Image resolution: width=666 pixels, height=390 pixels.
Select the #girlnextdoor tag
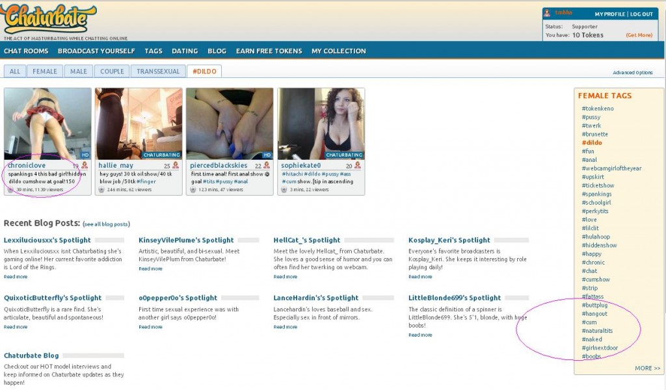(600, 348)
